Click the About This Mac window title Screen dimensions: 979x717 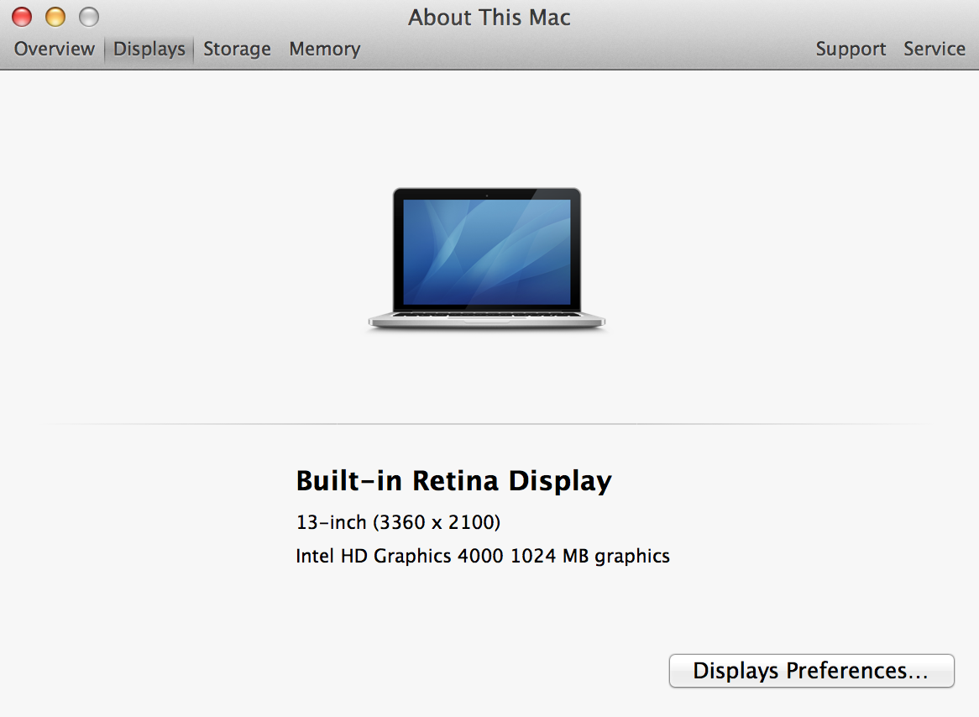[489, 18]
